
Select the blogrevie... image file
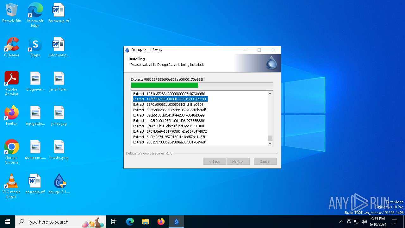(x=35, y=82)
